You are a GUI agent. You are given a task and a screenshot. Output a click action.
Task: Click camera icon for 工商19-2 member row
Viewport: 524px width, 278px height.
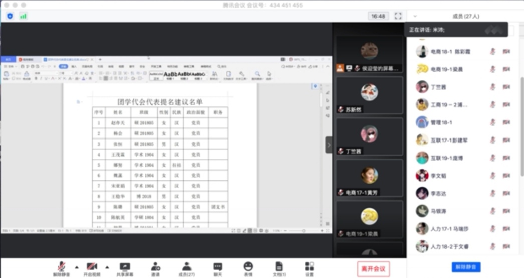coord(506,105)
